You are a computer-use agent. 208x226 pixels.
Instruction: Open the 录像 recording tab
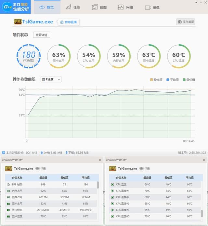[x=152, y=7]
